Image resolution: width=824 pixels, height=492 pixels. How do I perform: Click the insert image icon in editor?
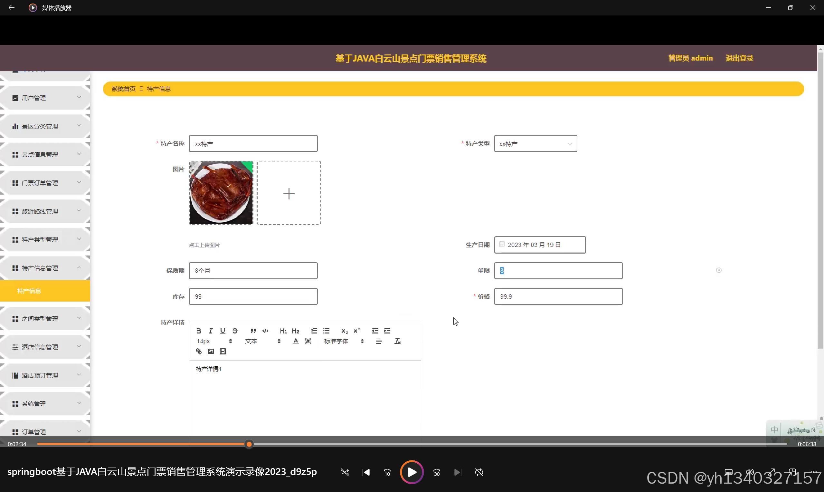(x=210, y=351)
